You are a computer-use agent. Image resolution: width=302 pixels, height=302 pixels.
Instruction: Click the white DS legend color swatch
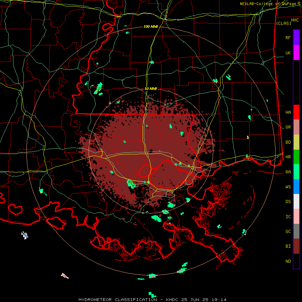tap(296, 201)
